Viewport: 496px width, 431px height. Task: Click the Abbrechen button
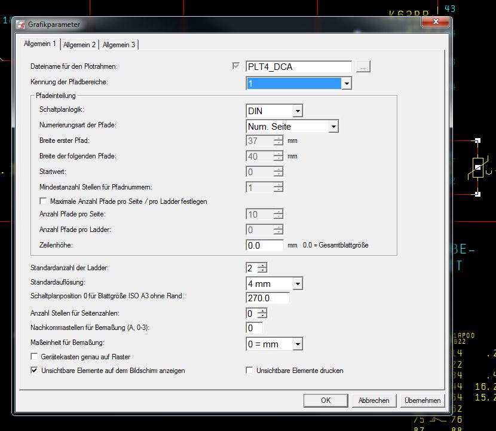tap(374, 401)
